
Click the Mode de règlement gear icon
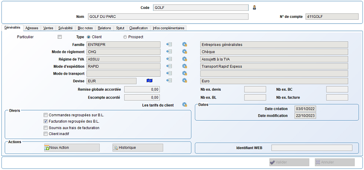click(185, 52)
